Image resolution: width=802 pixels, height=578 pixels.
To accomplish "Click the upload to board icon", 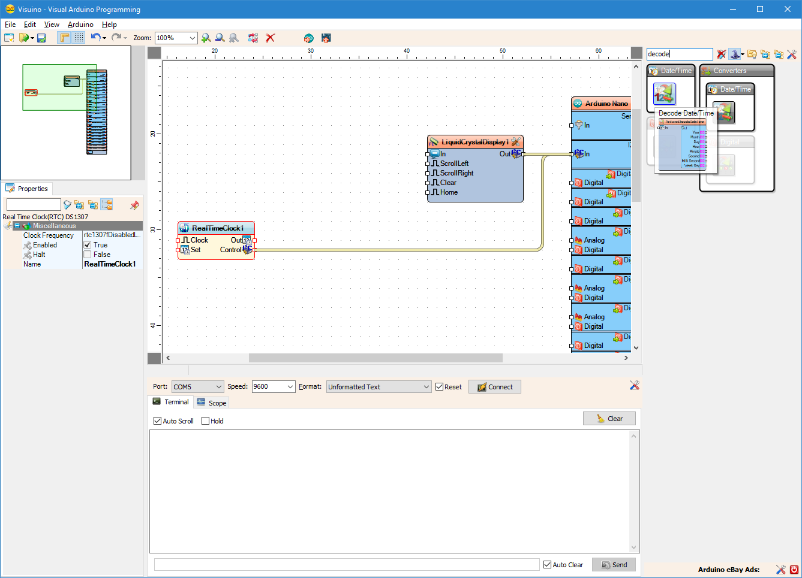I will click(x=326, y=38).
